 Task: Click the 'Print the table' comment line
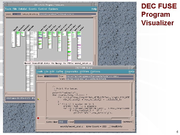(x=66, y=88)
